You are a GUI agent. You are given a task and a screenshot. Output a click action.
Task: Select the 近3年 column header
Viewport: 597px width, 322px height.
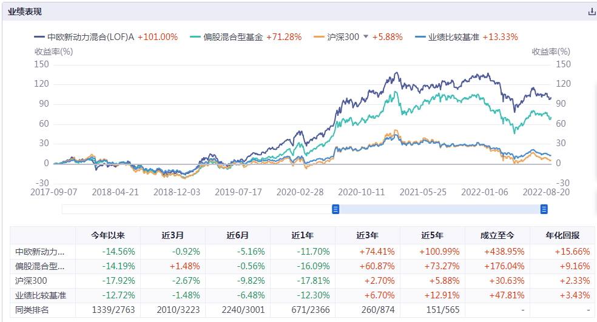pyautogui.click(x=367, y=235)
